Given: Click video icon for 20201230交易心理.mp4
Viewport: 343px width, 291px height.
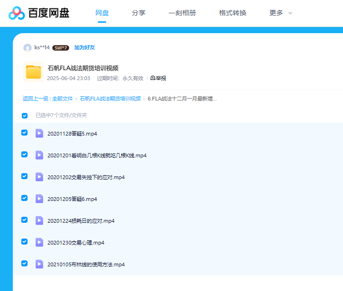Looking at the screenshot, I should click(x=39, y=242).
